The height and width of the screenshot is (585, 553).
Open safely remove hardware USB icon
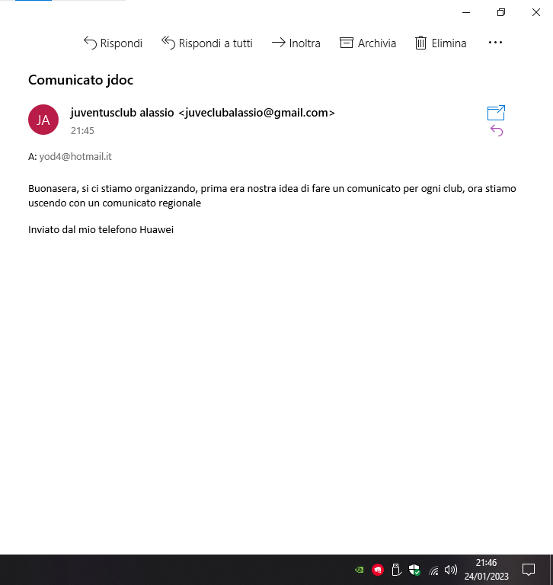pyautogui.click(x=396, y=570)
